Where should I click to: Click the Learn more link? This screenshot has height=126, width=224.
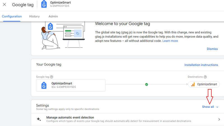pyautogui.click(x=170, y=41)
